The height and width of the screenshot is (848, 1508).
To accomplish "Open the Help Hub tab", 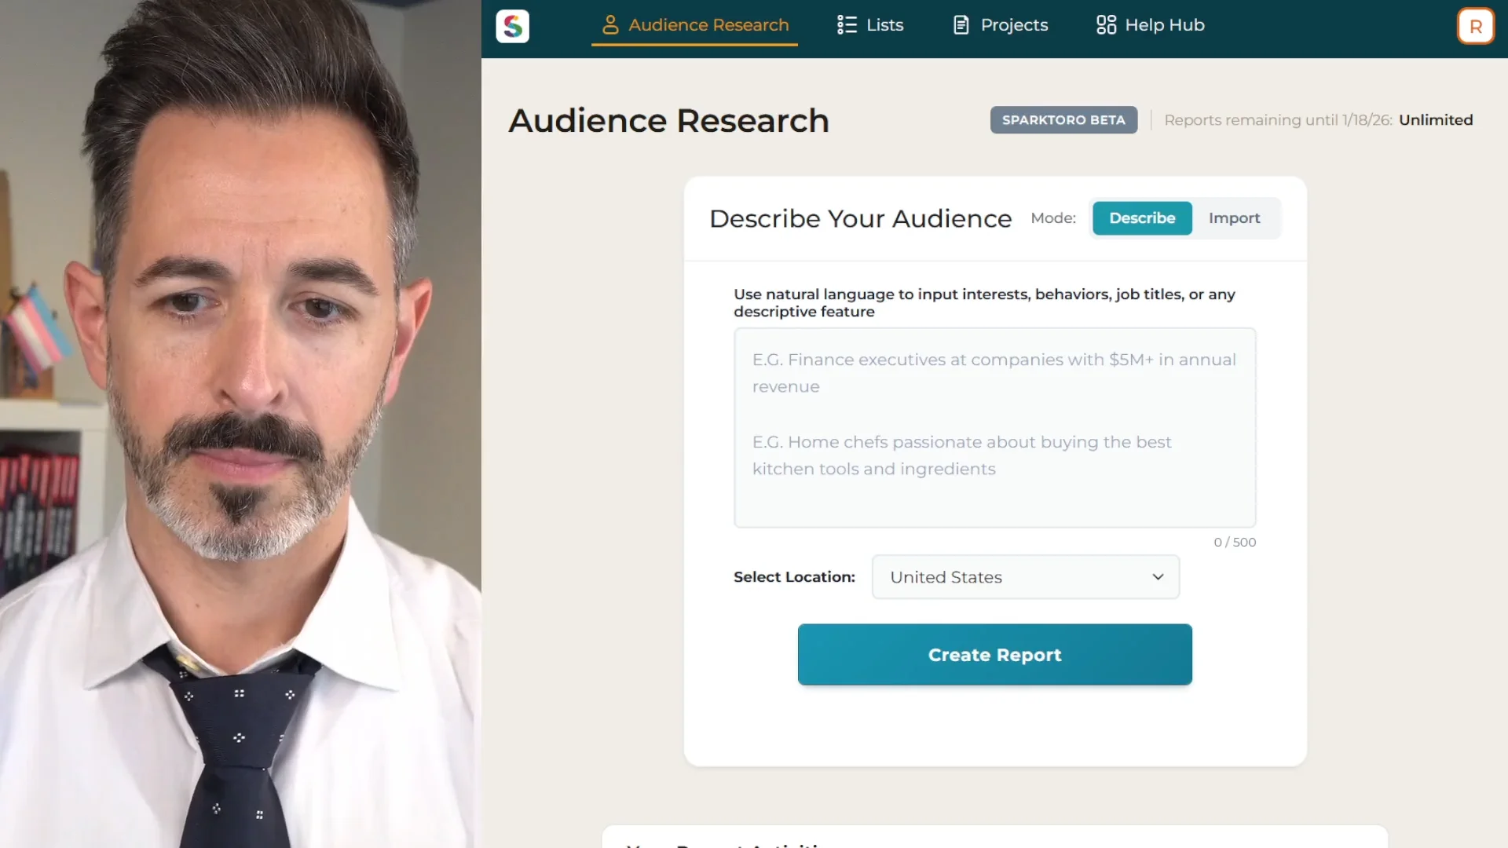I will click(x=1164, y=25).
